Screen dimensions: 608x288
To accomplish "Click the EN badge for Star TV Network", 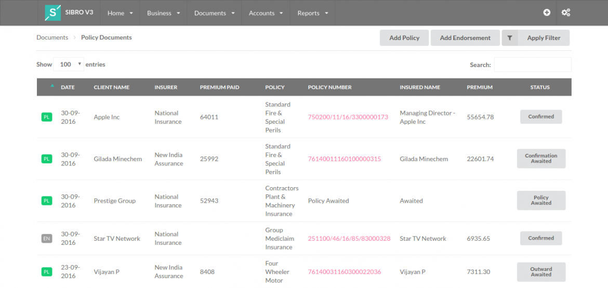I will (47, 239).
